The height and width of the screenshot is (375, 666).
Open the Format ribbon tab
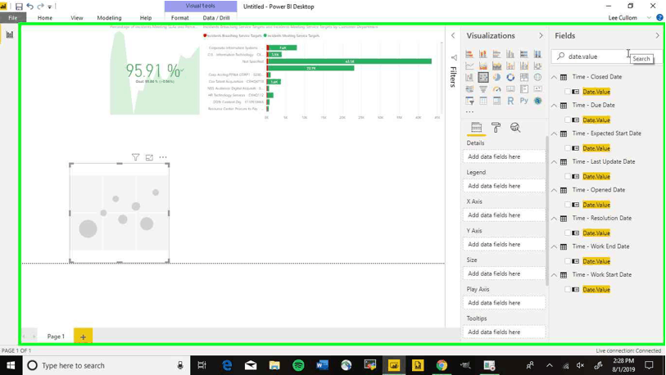[179, 18]
